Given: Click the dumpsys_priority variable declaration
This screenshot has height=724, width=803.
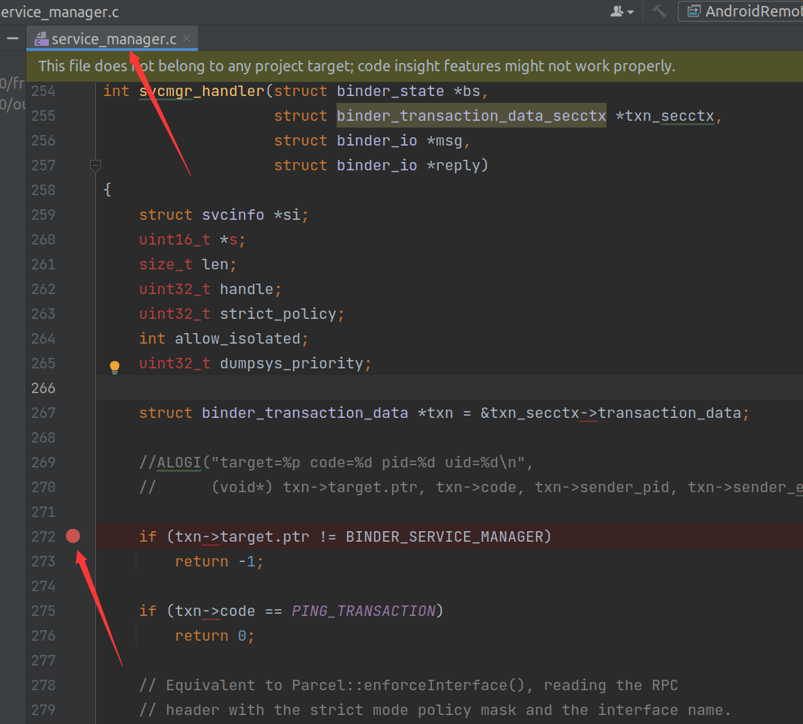Looking at the screenshot, I should [291, 363].
